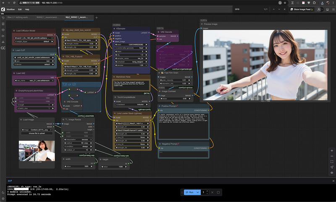Open the Run button dropdown arrow

(x=197, y=192)
